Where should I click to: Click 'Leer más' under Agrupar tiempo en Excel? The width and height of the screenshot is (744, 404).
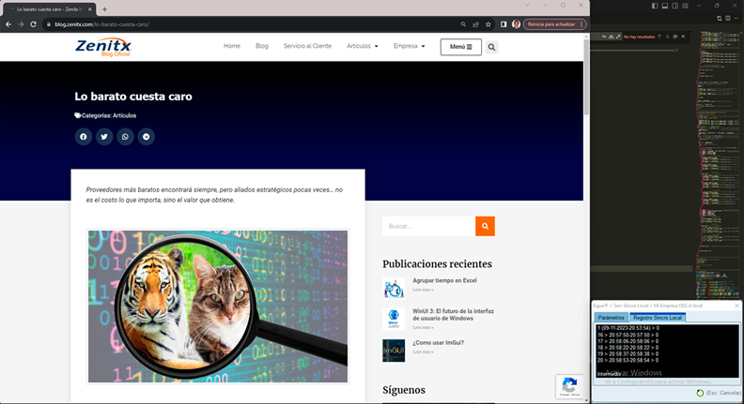tap(423, 290)
